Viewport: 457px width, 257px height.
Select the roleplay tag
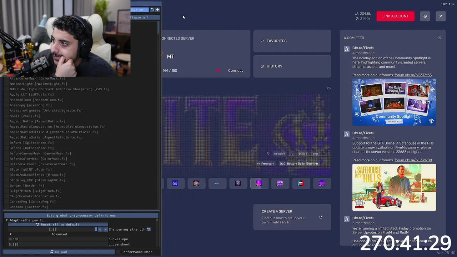280,153
